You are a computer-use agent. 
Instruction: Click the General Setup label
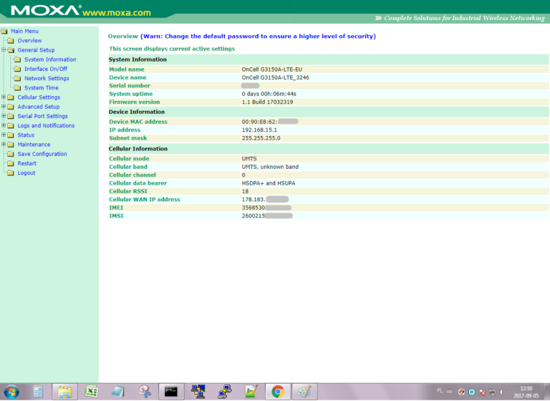coord(36,50)
